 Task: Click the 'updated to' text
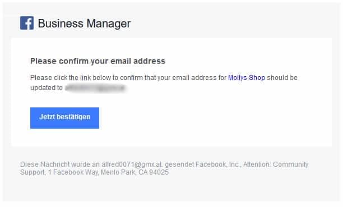tap(47, 88)
